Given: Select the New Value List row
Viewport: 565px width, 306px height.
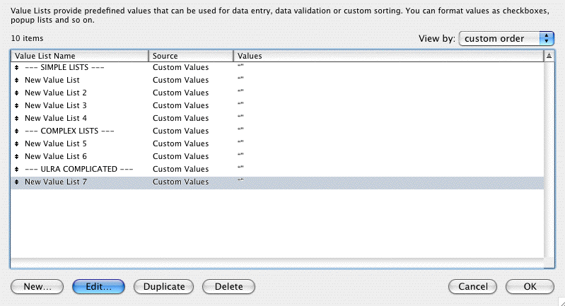Looking at the screenshot, I should click(x=277, y=80).
